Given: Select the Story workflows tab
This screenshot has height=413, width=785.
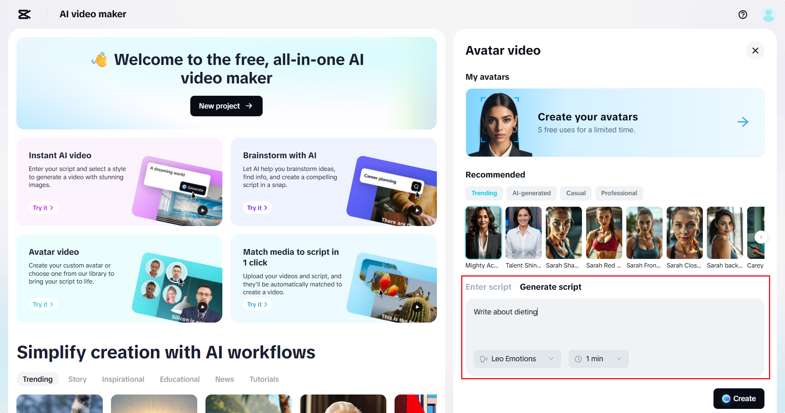Looking at the screenshot, I should (x=77, y=379).
